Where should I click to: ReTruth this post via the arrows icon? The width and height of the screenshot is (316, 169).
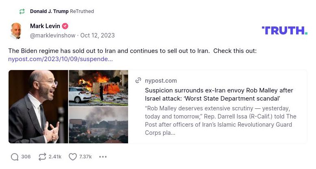42,157
